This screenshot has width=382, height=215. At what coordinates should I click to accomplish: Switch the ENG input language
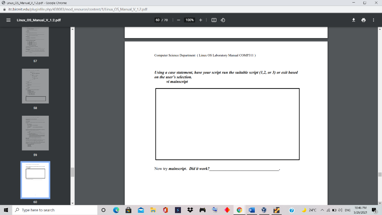[x=348, y=210]
